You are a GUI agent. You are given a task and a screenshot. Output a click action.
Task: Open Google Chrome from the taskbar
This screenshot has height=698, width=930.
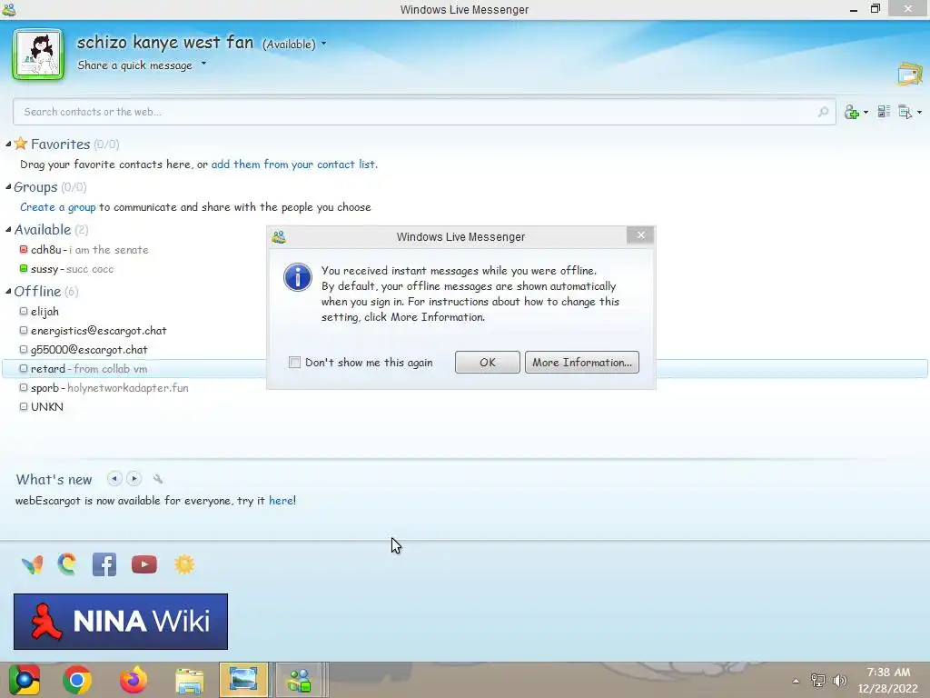[77, 680]
